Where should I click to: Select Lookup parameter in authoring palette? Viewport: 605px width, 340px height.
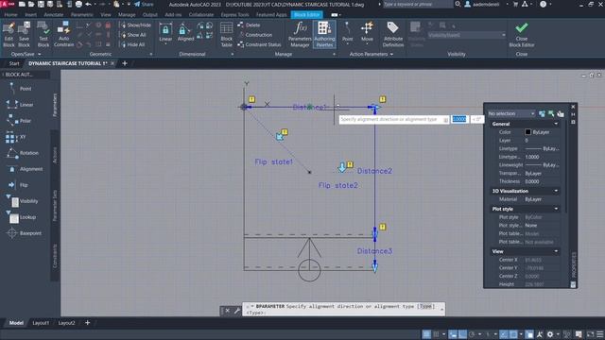tap(21, 217)
